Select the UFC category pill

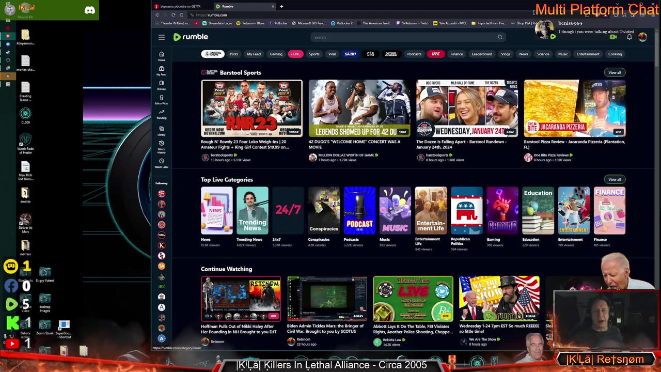click(x=436, y=54)
